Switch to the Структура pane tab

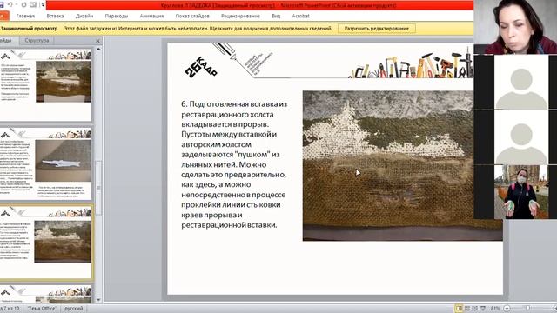(x=37, y=41)
